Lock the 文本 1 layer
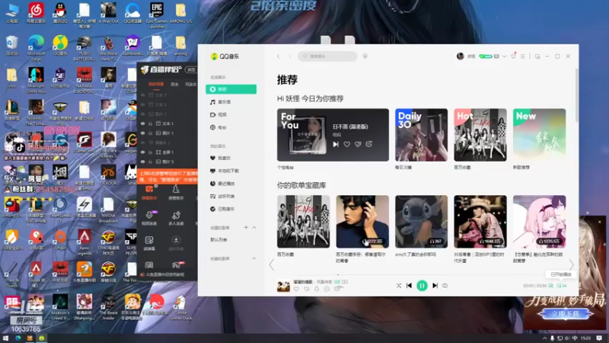This screenshot has height=343, width=609. tap(150, 123)
